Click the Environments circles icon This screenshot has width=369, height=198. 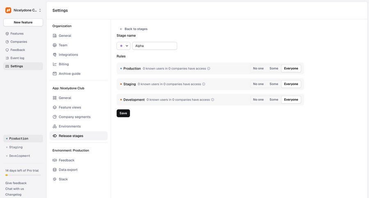point(55,126)
